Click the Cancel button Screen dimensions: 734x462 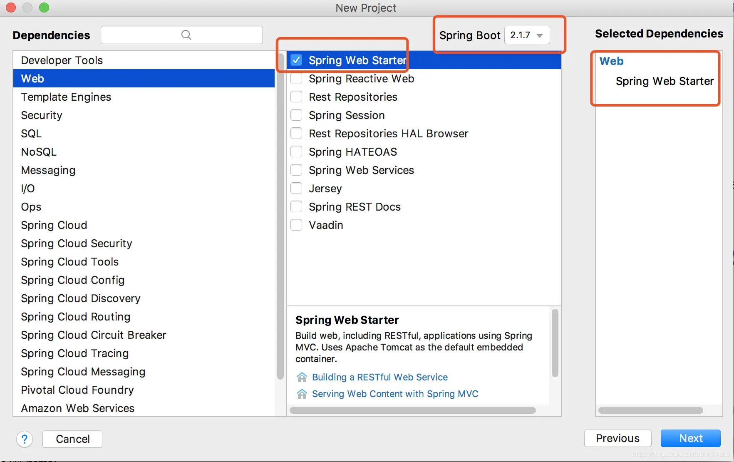pyautogui.click(x=72, y=439)
